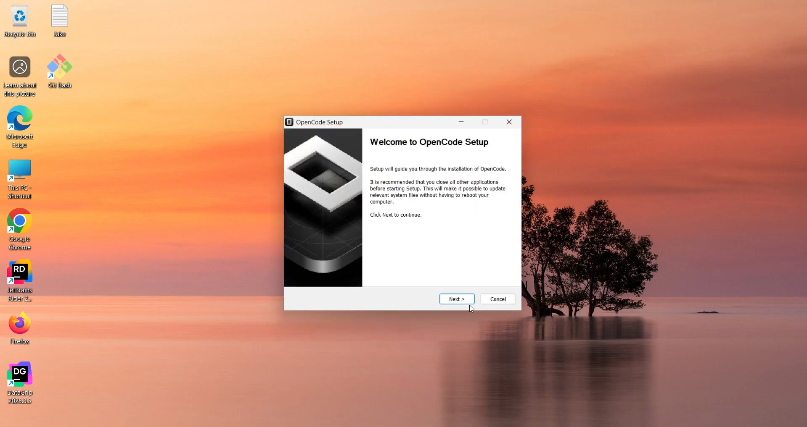Select the Firefox desktop icon

click(x=20, y=328)
